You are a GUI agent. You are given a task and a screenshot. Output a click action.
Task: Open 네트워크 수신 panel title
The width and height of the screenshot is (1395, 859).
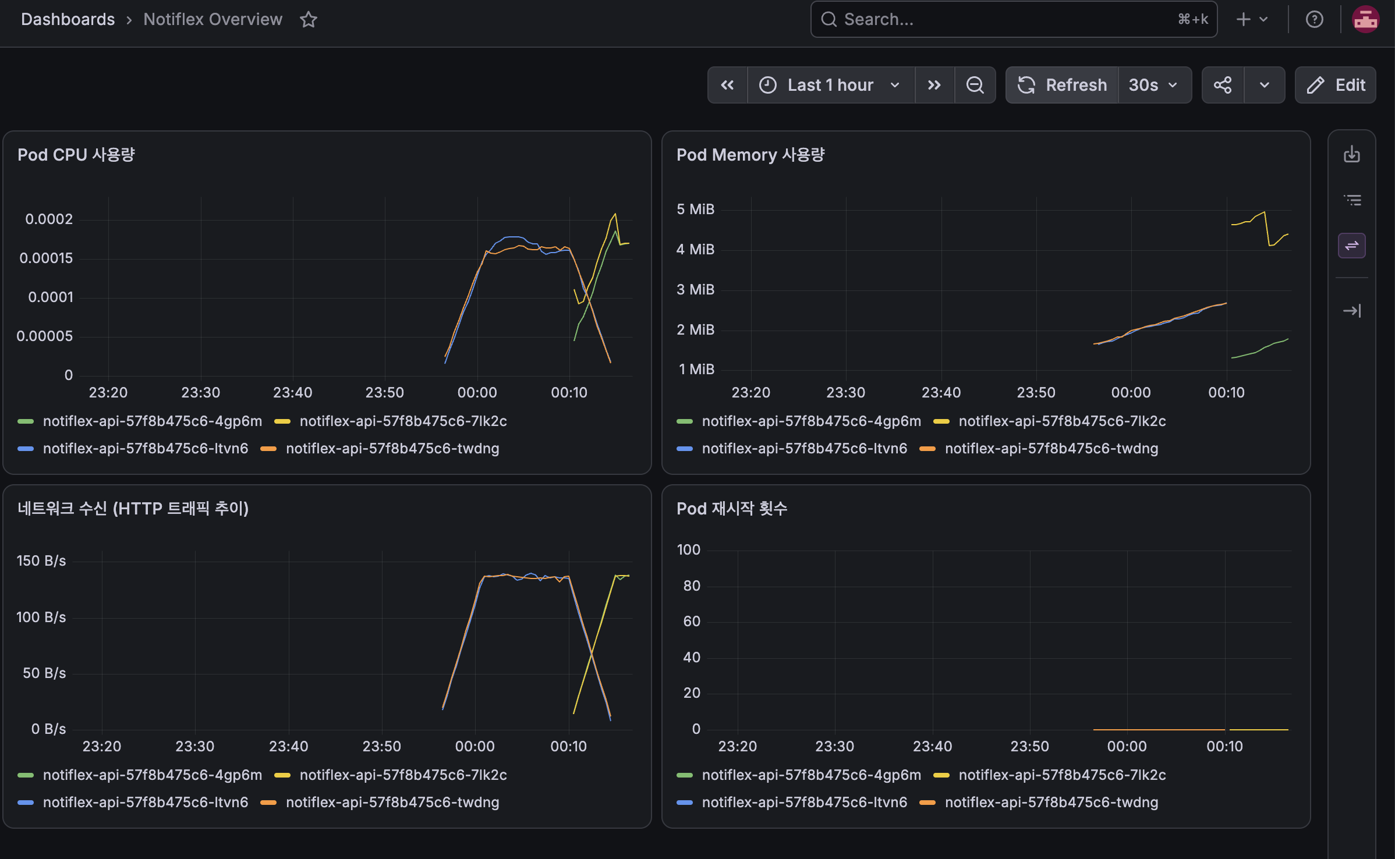pos(133,509)
